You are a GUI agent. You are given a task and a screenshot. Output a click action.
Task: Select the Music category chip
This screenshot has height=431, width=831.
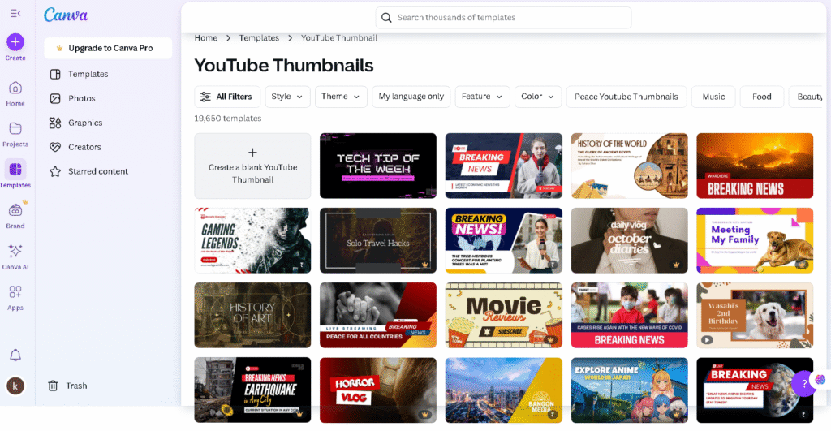click(713, 97)
